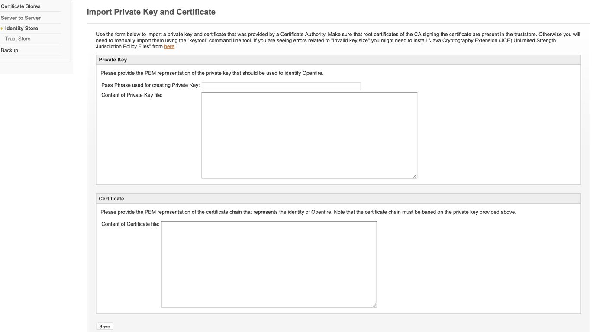This screenshot has height=332, width=606.
Task: Click the Private Key section header
Action: 338,60
